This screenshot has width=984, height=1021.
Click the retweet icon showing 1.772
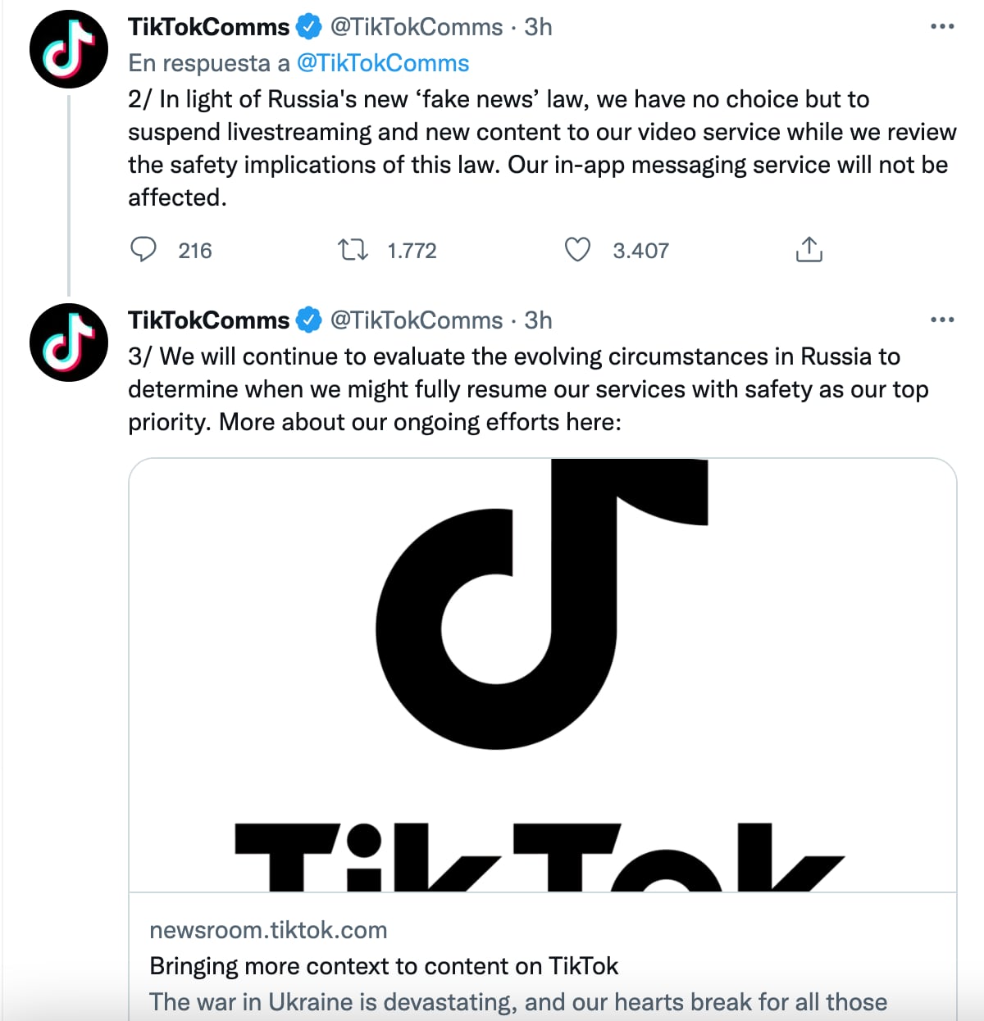point(353,250)
